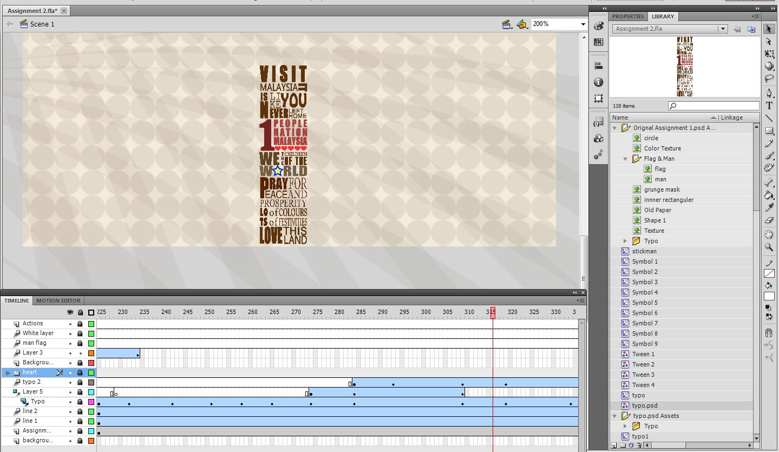The height and width of the screenshot is (452, 779).
Task: Switch to the Library tab
Action: coord(663,16)
